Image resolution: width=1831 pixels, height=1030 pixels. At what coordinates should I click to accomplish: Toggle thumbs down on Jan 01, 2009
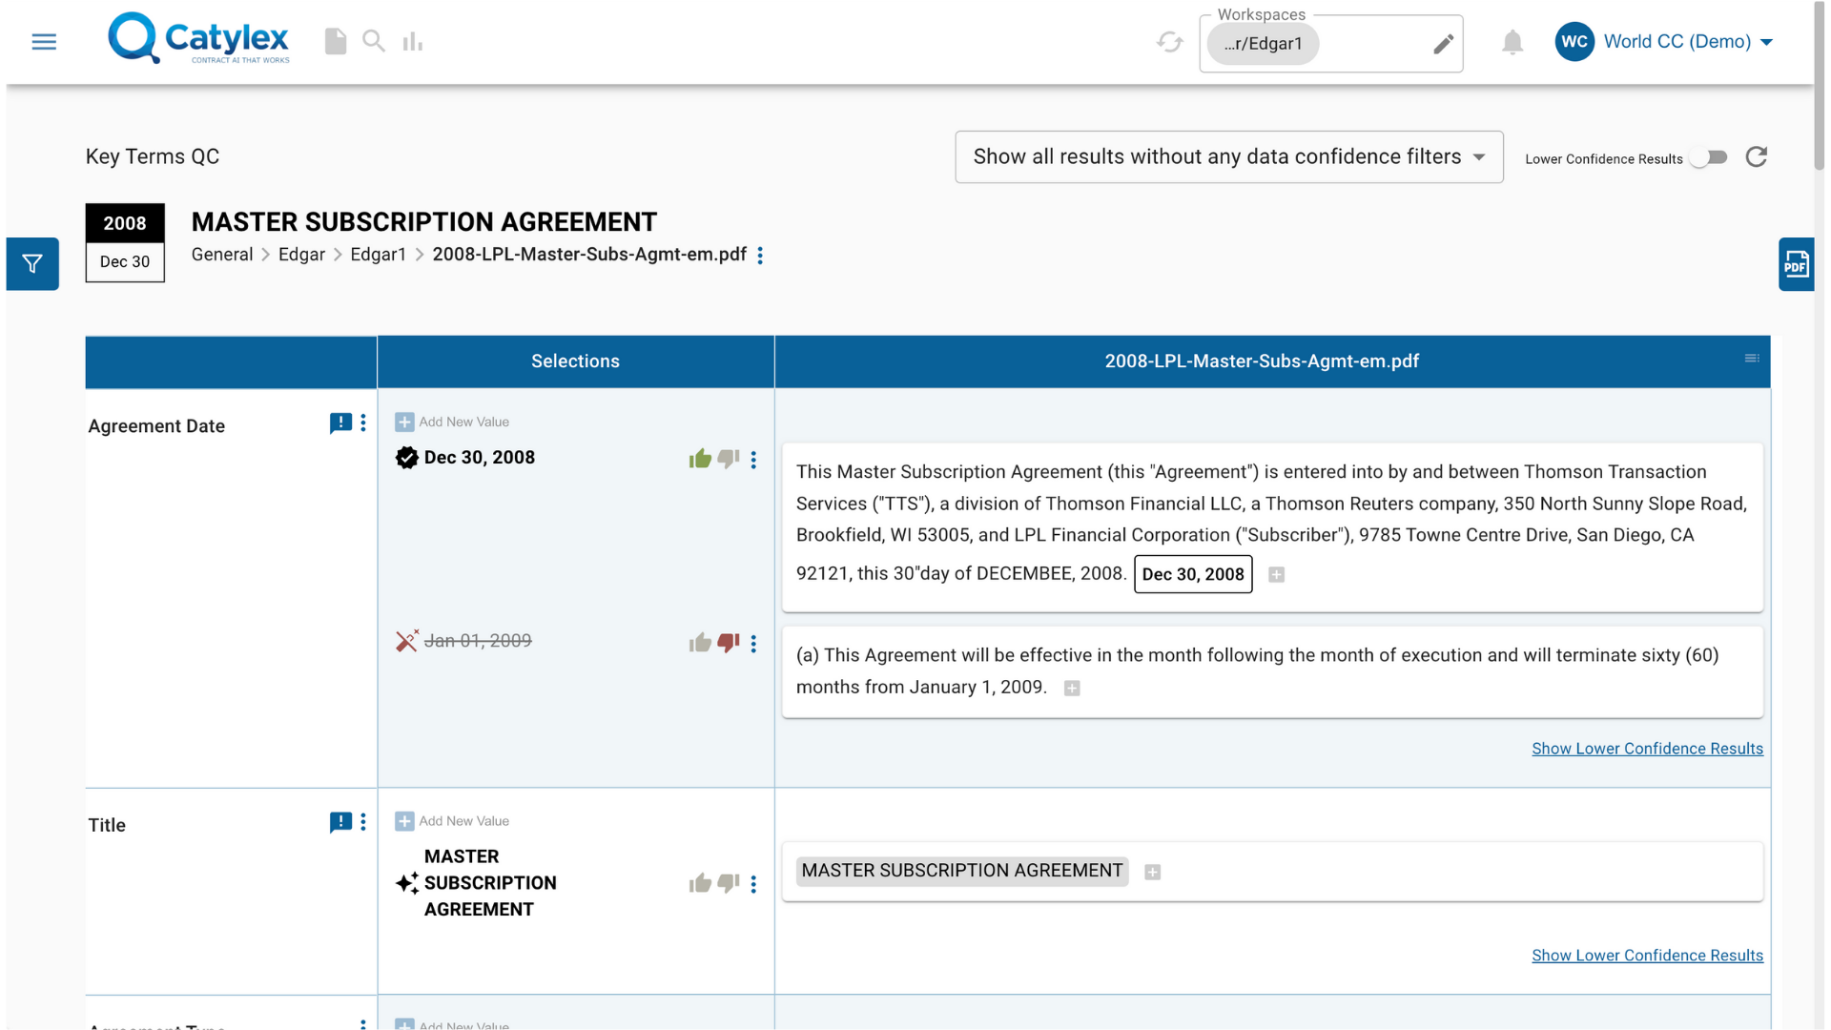[729, 643]
